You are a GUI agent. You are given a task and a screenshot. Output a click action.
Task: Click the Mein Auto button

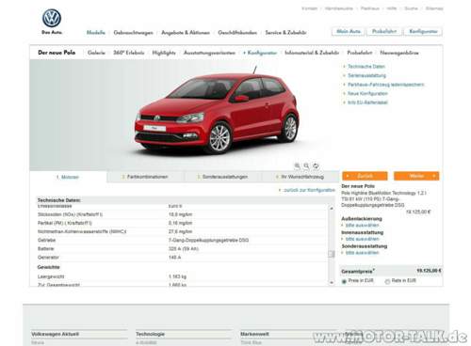point(349,31)
